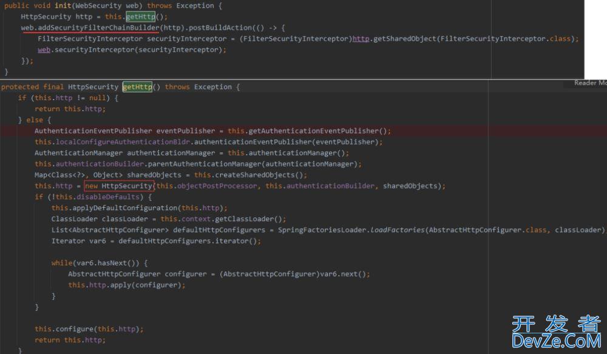Click the highlighted getHttp call inside init

point(140,16)
